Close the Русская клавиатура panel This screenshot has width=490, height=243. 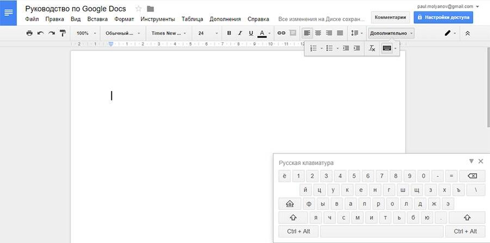[481, 161]
